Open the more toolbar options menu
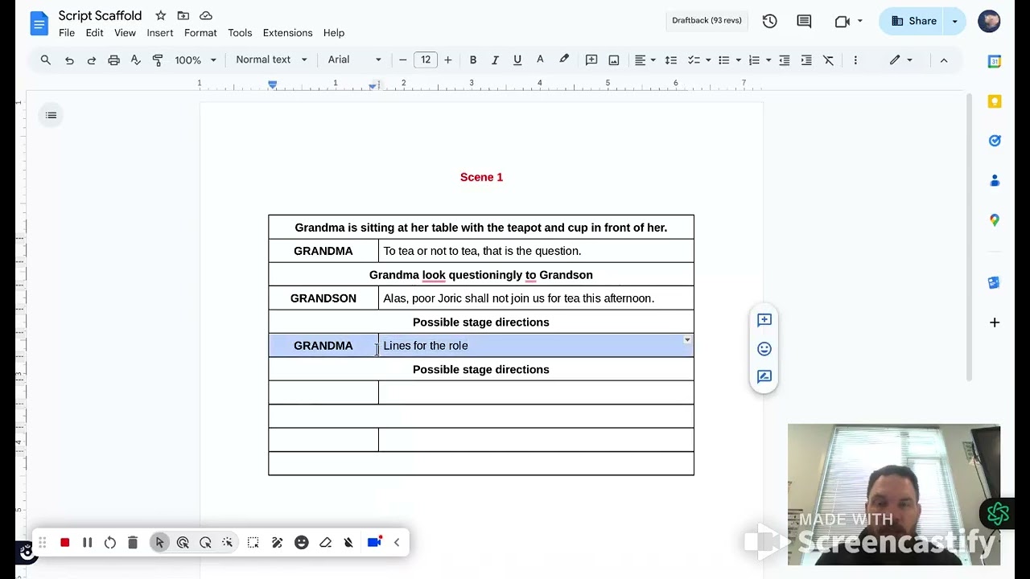 coord(855,60)
